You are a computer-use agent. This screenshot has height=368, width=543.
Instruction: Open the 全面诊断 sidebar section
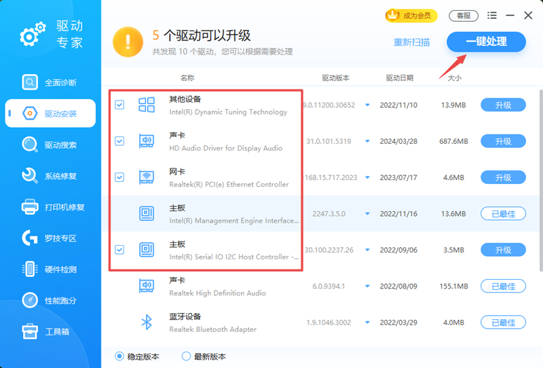tap(50, 82)
